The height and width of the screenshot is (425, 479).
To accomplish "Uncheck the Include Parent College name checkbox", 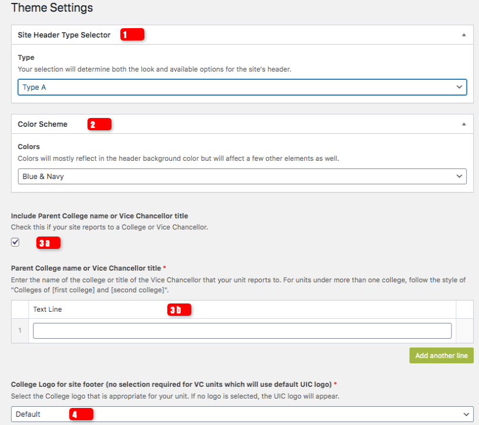I will pyautogui.click(x=15, y=242).
